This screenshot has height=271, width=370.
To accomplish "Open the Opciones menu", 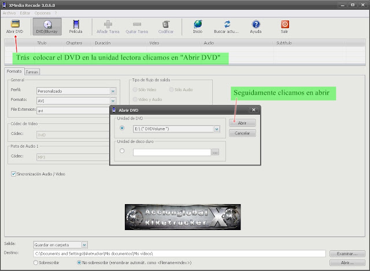I will (x=42, y=13).
